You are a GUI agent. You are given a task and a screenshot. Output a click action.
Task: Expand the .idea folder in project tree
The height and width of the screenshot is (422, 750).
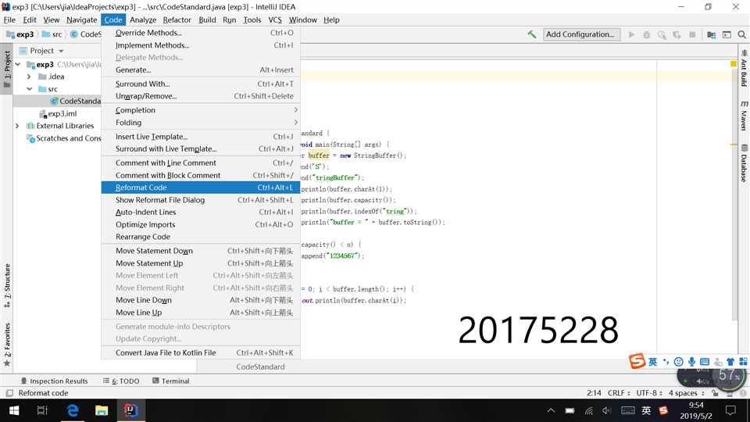pyautogui.click(x=29, y=77)
